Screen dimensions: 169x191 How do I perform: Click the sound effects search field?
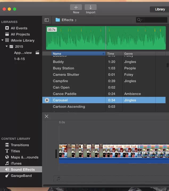click(x=152, y=20)
